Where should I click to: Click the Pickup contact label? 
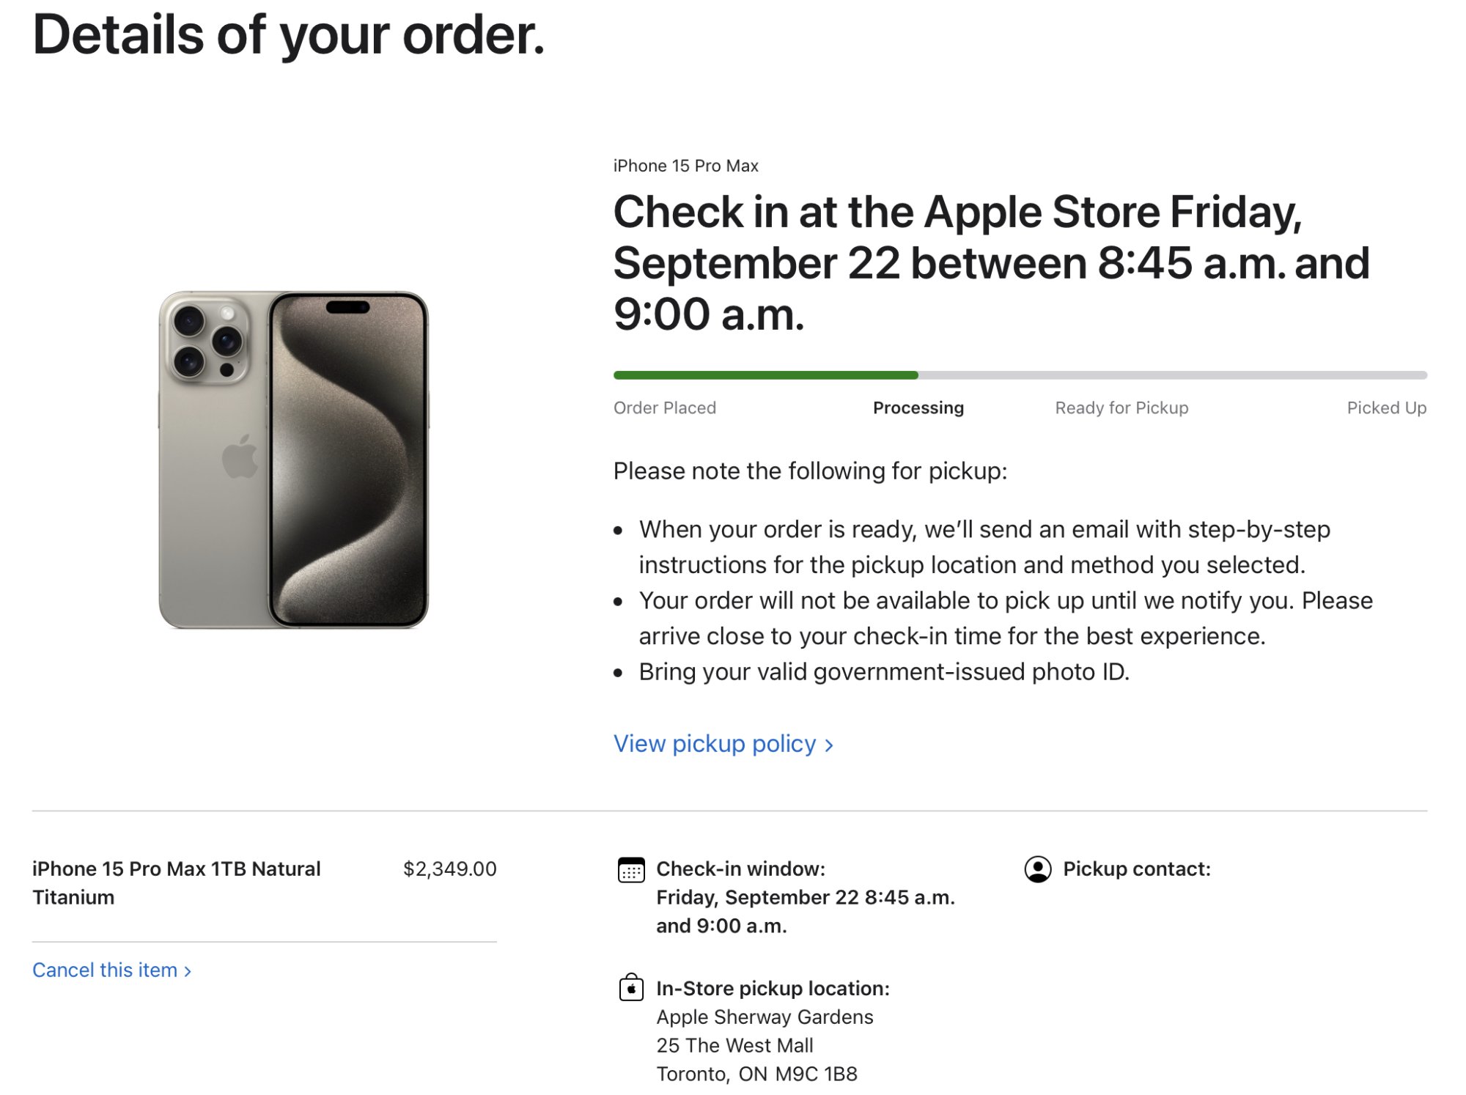tap(1136, 869)
